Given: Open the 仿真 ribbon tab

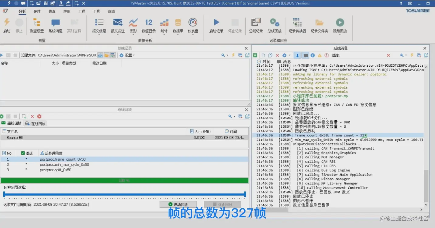Looking at the screenshot, I should pos(52,12).
